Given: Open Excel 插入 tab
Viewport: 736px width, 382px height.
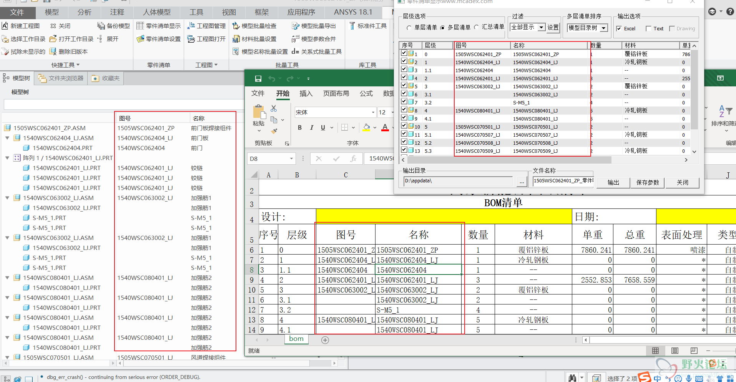Looking at the screenshot, I should (x=306, y=93).
